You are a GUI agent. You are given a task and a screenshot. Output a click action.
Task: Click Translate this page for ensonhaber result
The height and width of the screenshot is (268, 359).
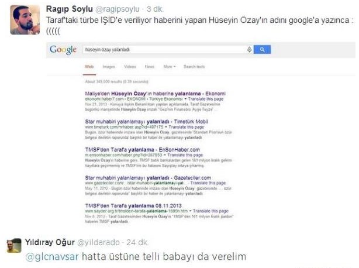(185, 155)
